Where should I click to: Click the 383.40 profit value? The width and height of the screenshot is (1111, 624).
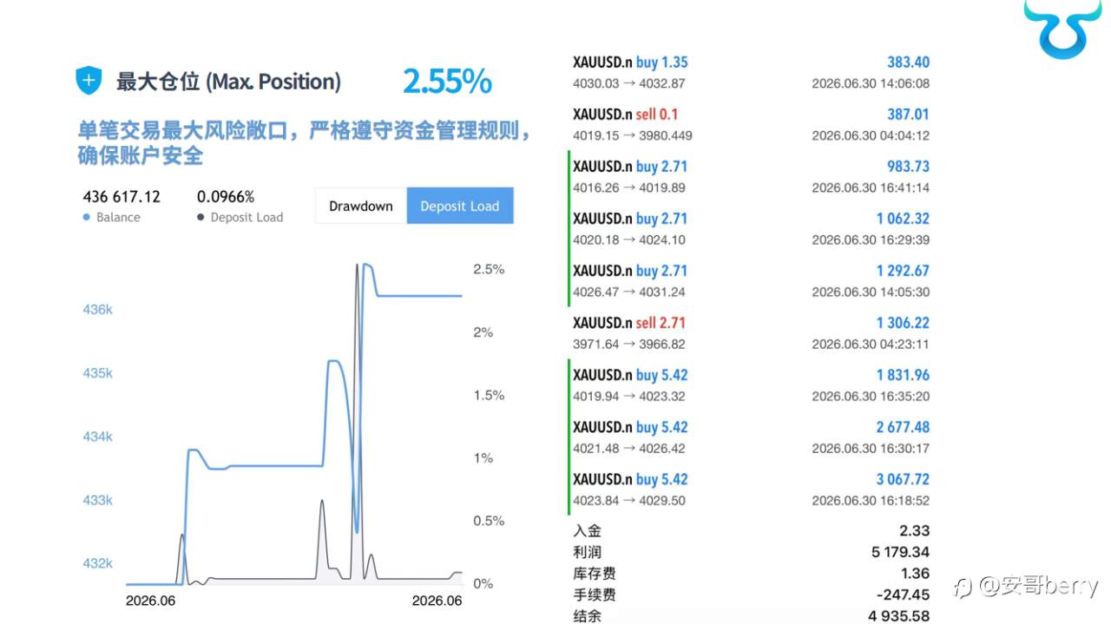coord(908,62)
